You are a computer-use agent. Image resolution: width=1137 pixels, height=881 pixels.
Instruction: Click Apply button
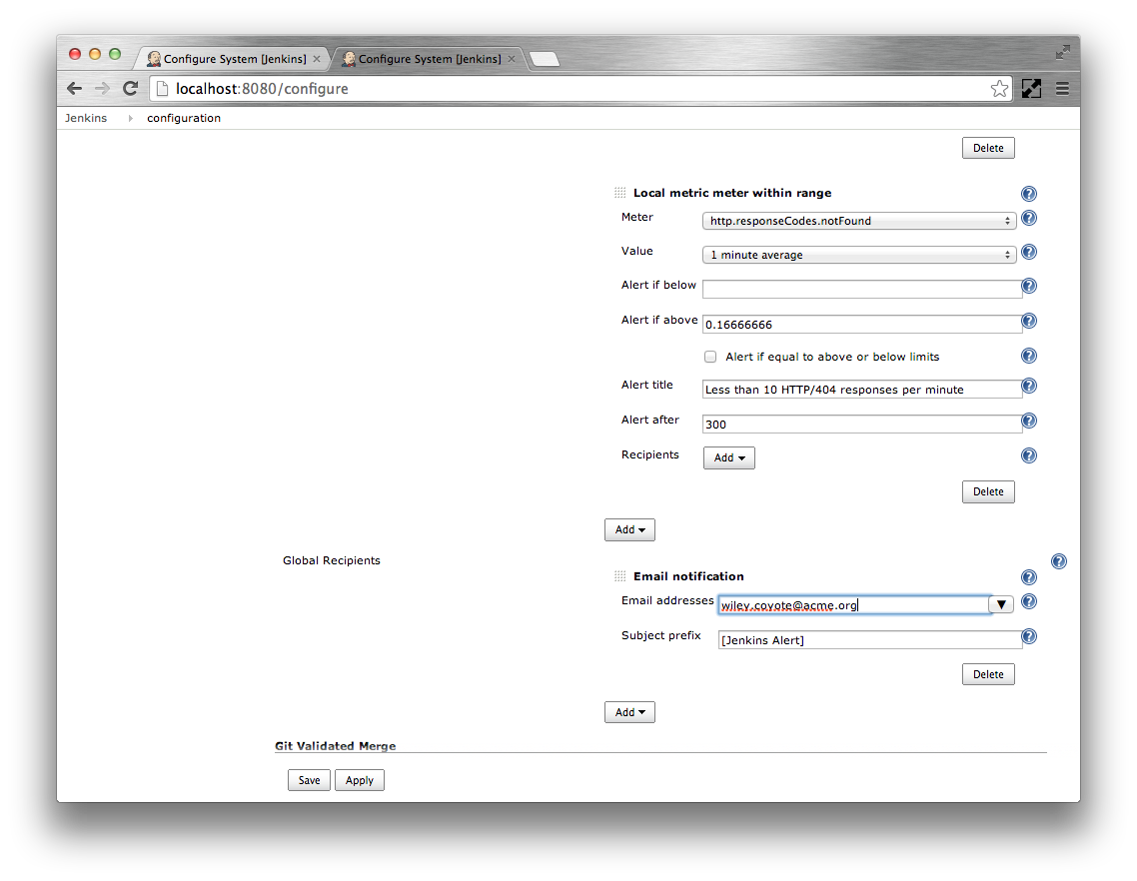click(359, 780)
